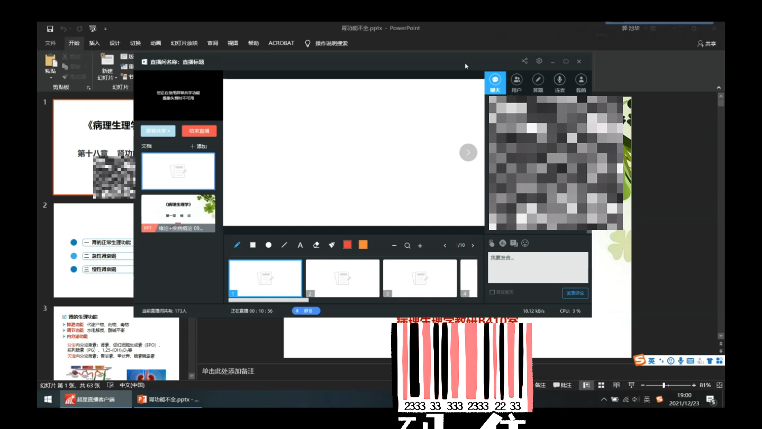762x429 pixels.
Task: Zoom out with the minus icon in whiteboard
Action: [394, 246]
